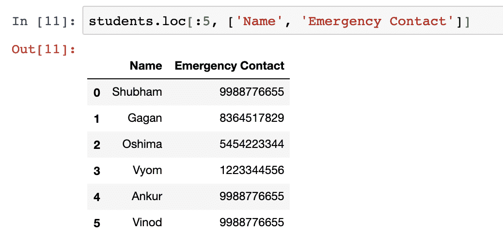Click the Oshima name cell
The image size is (503, 233).
(142, 145)
